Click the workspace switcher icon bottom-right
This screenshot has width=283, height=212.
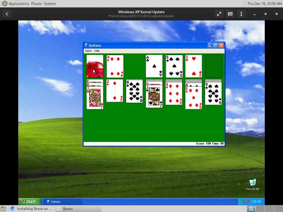(251, 209)
